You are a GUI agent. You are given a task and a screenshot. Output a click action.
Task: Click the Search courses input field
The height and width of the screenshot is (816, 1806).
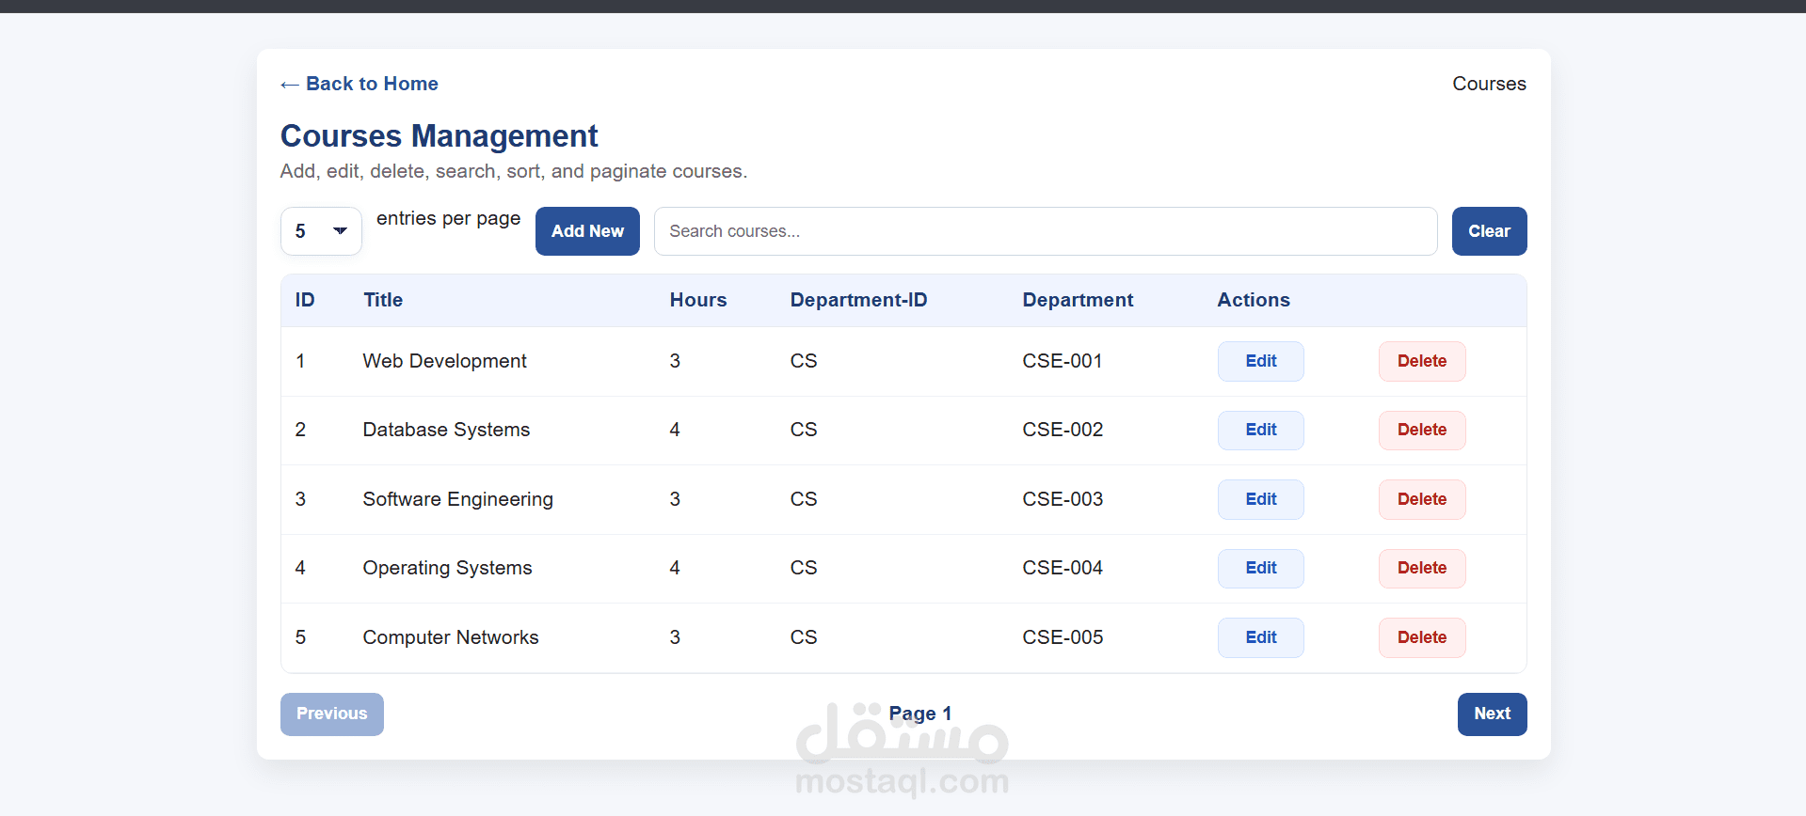click(x=1046, y=231)
